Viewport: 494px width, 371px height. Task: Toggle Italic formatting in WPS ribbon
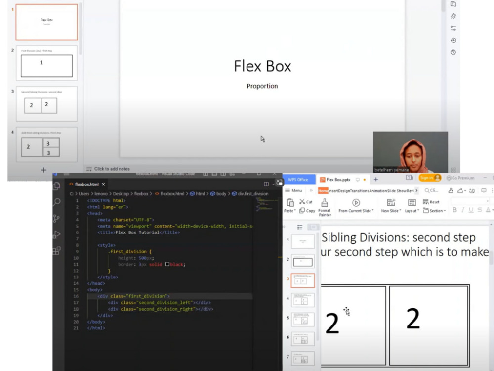pos(463,210)
